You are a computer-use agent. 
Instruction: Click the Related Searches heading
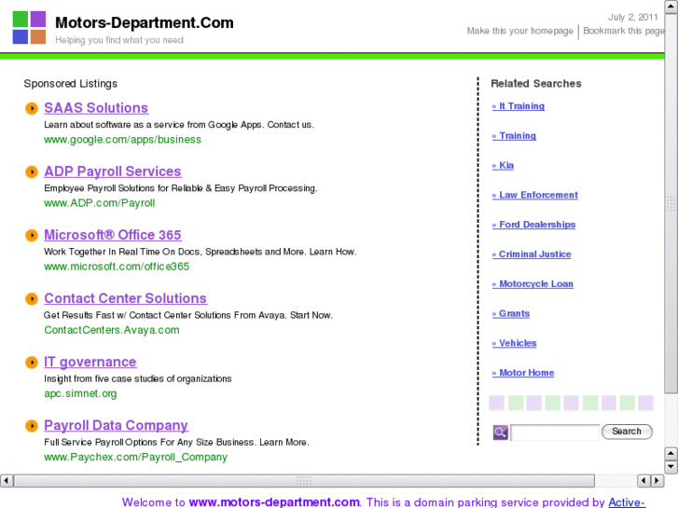(536, 84)
